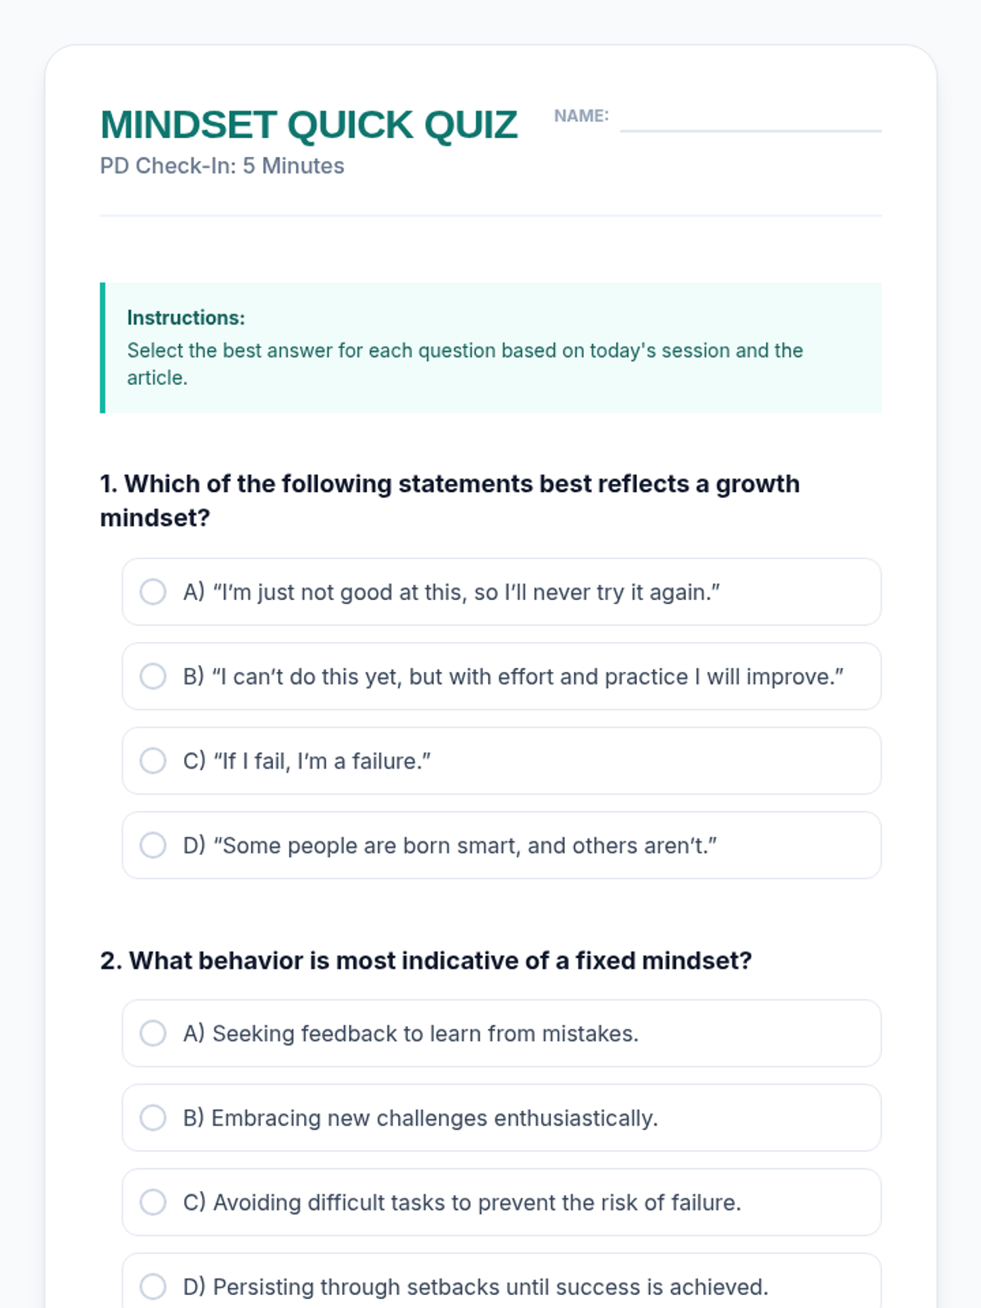Image resolution: width=981 pixels, height=1308 pixels.
Task: Click the Instructions info box
Action: click(x=492, y=347)
